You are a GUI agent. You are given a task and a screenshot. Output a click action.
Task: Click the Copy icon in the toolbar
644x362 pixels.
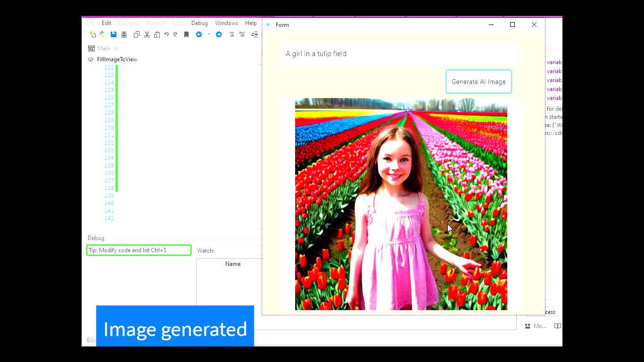(x=137, y=34)
